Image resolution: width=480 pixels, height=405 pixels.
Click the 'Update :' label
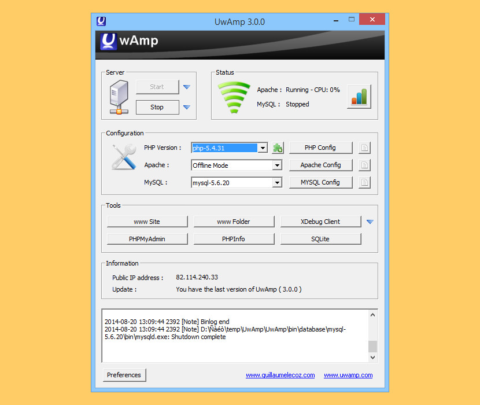pyautogui.click(x=124, y=289)
